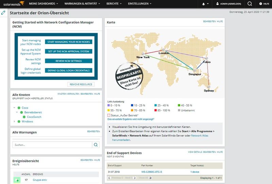Click the Remove Resource button

[81, 85]
